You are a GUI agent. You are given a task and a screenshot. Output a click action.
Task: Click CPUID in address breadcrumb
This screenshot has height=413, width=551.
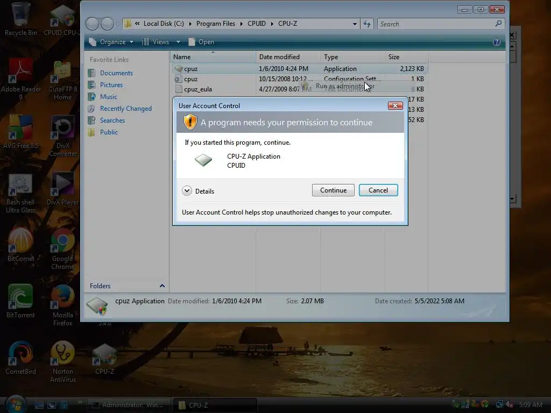(257, 24)
